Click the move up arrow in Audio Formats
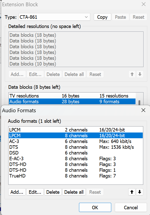The width and height of the screenshot is (150, 215). [132, 192]
